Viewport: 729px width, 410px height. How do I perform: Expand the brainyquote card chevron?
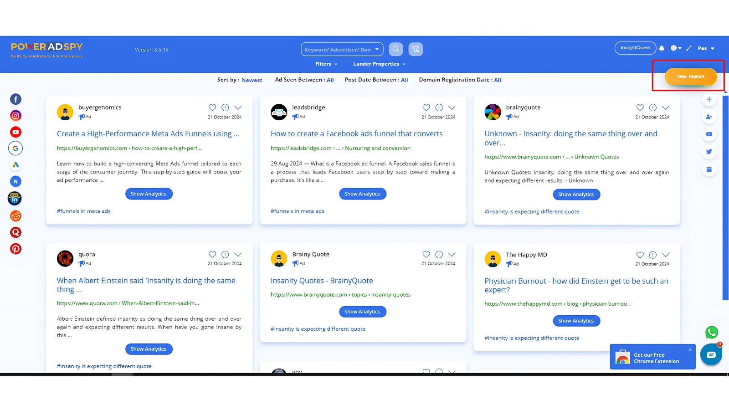click(x=666, y=108)
